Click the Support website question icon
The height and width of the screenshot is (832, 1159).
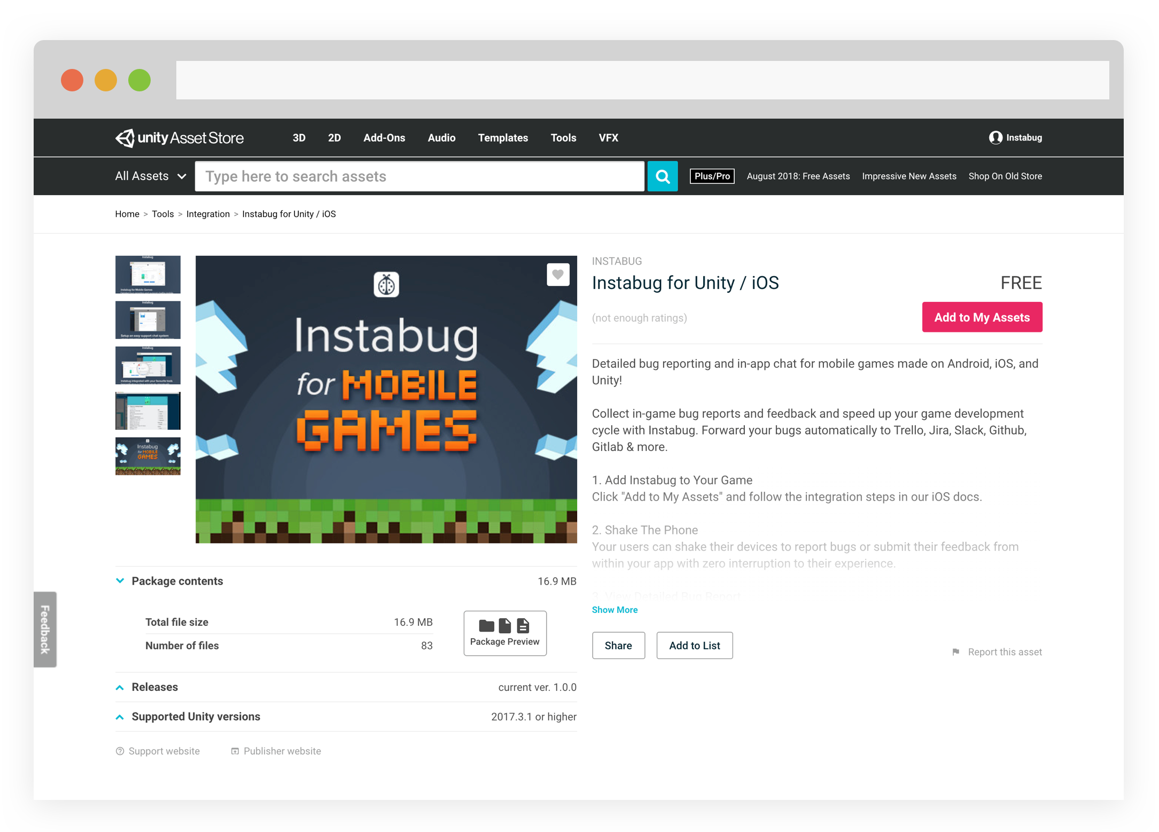pos(120,751)
